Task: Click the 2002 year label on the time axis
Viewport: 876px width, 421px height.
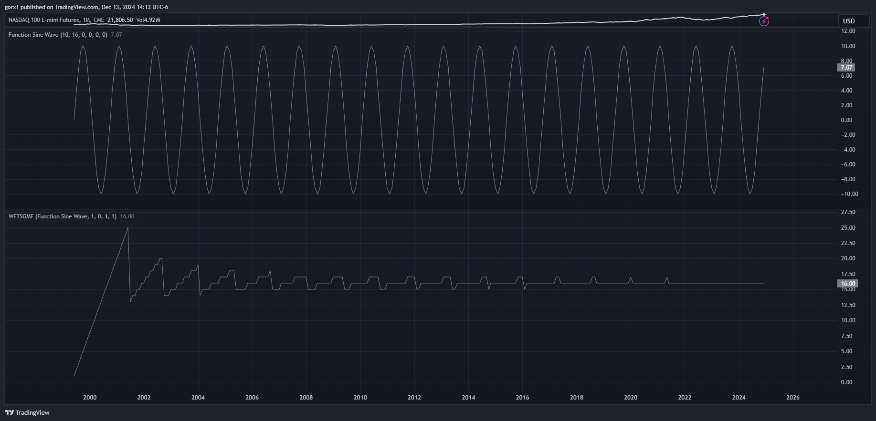Action: [144, 398]
